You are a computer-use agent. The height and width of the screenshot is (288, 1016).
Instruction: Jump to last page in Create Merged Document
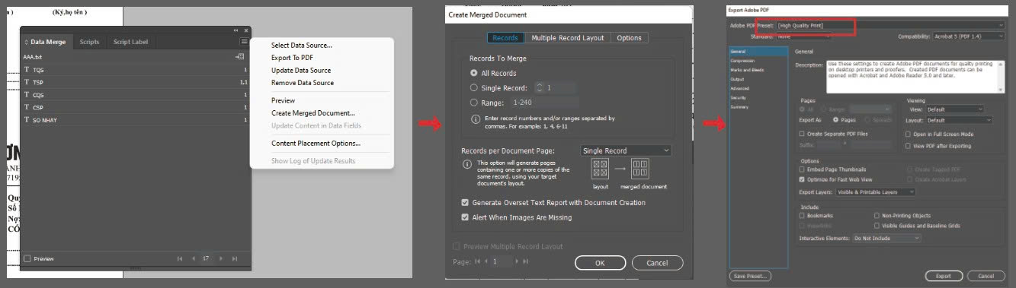525,261
